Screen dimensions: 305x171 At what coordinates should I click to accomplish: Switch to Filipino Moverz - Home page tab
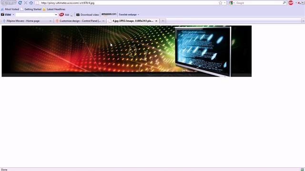[x=27, y=21]
